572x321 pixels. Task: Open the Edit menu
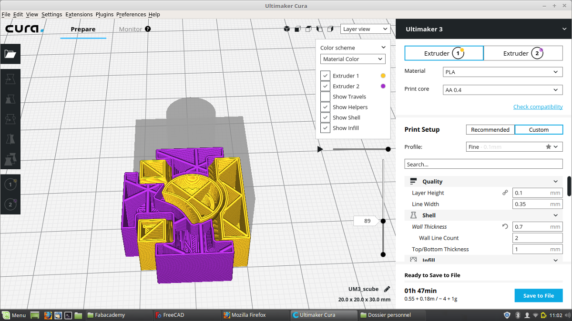18,14
